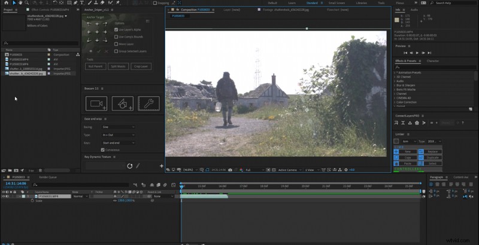Image resolution: width=479 pixels, height=245 pixels.
Task: Click Info panel color sample swatch
Action: point(397,20)
